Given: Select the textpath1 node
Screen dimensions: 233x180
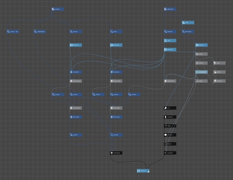Looking at the screenshot, I should pyautogui.click(x=170, y=117).
